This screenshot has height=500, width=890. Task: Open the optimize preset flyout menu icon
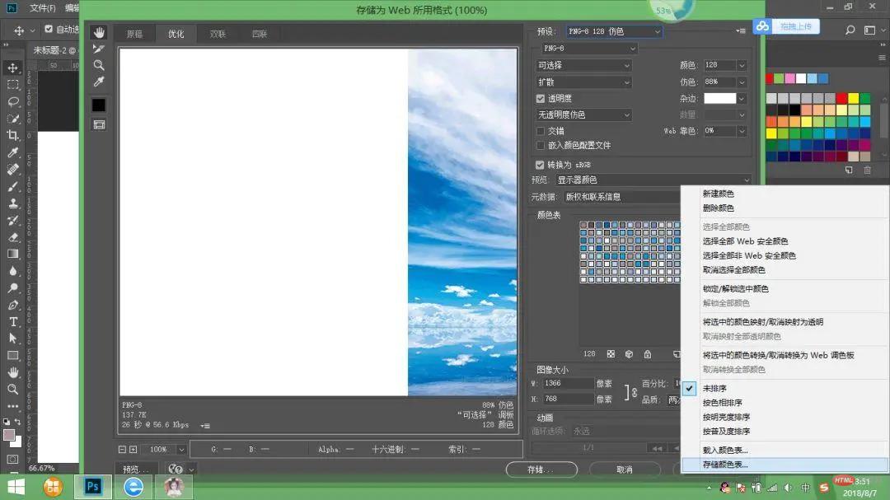coord(741,31)
